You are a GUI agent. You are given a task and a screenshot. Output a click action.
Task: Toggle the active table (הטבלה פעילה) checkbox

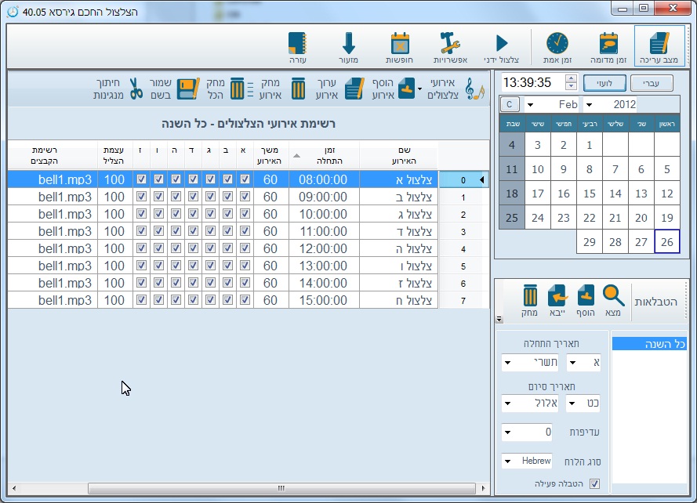(x=594, y=483)
